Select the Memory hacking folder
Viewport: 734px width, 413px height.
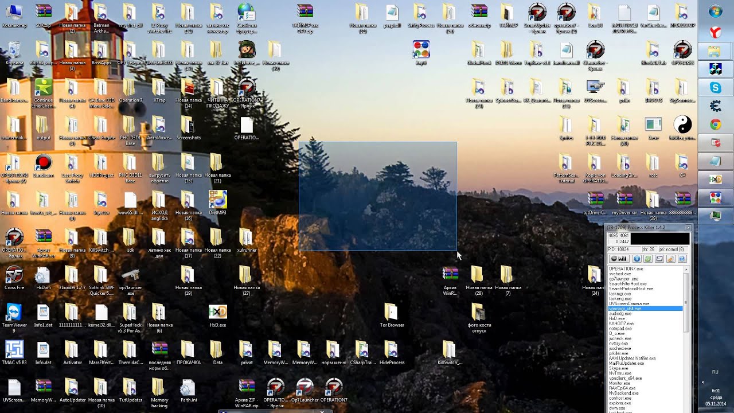tap(159, 393)
